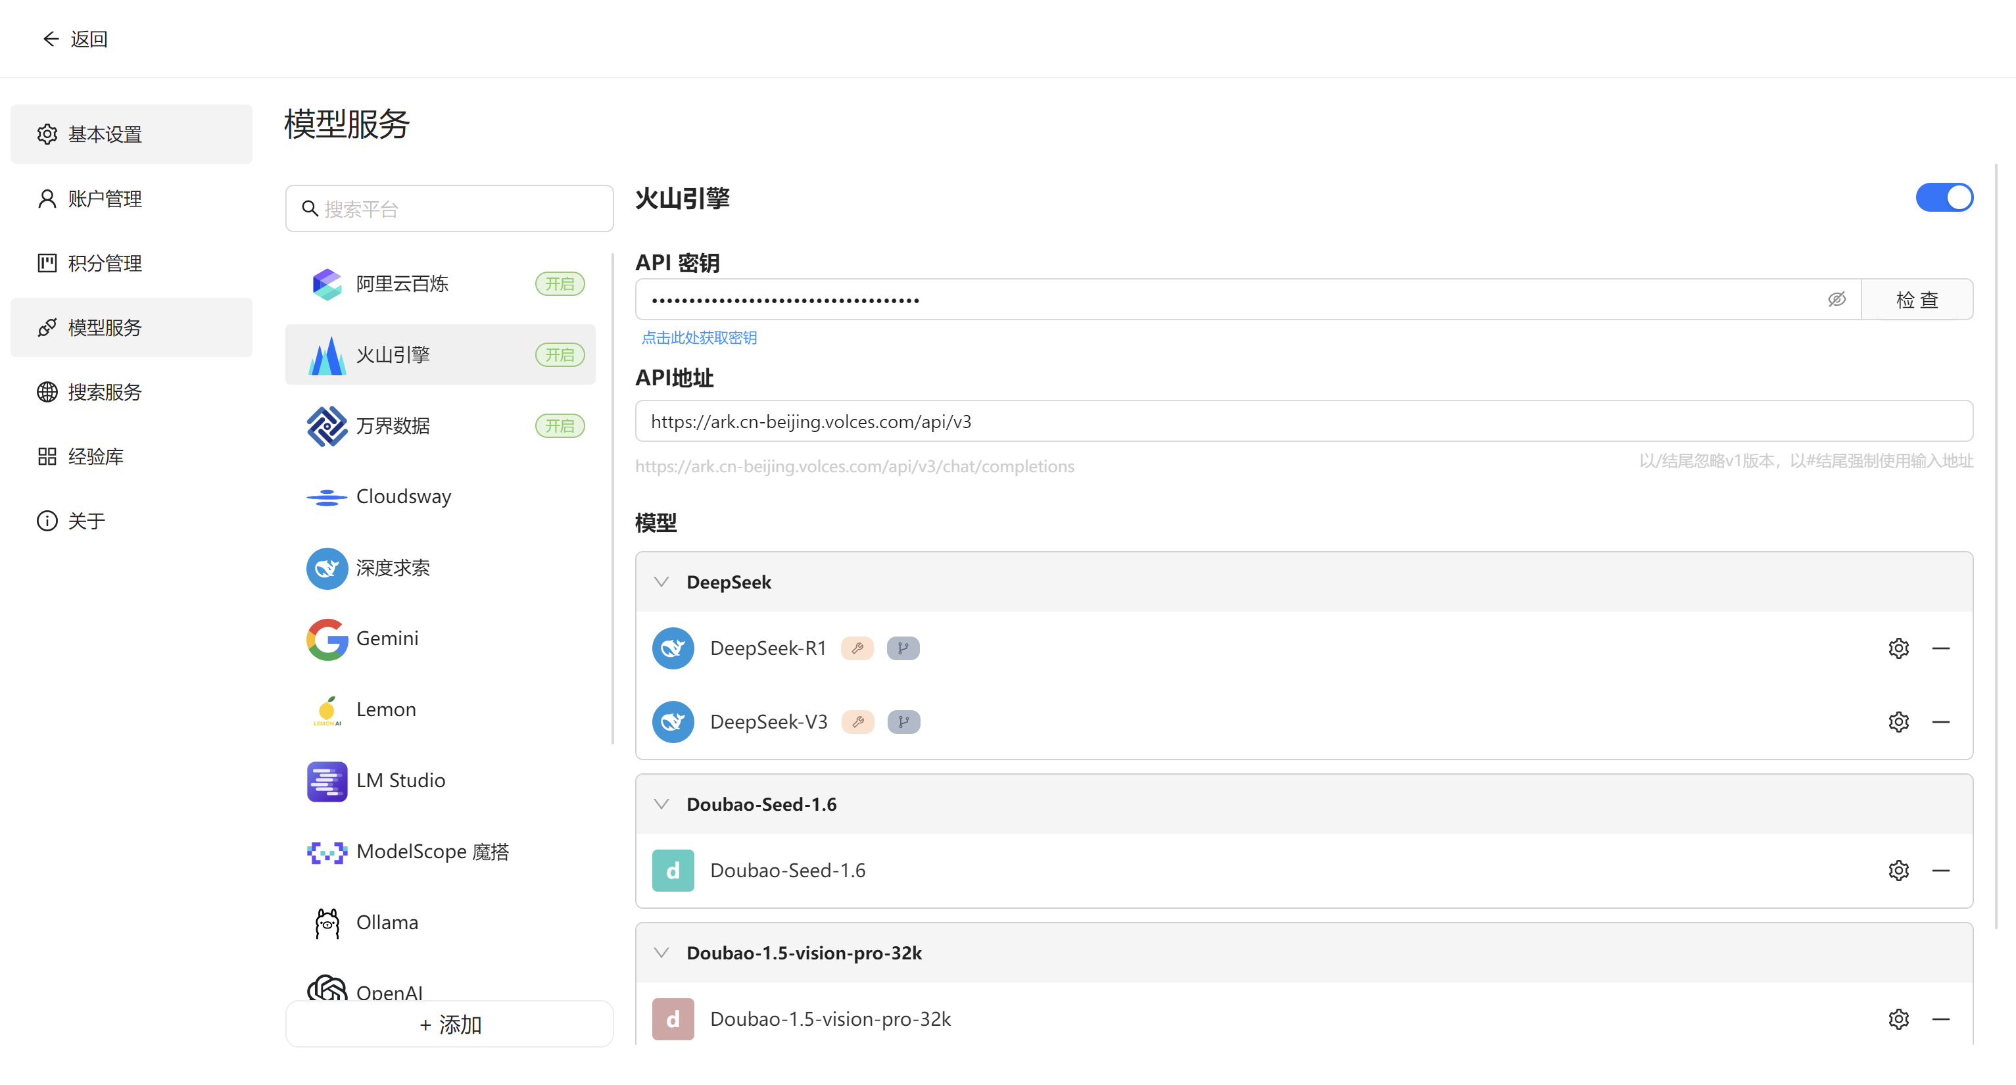Click the chat/completions preview URL text

pyautogui.click(x=855, y=466)
